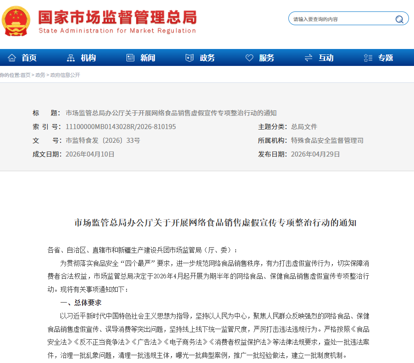Click the 所属机构 field label
The width and height of the screenshot is (414, 363).
[272, 141]
